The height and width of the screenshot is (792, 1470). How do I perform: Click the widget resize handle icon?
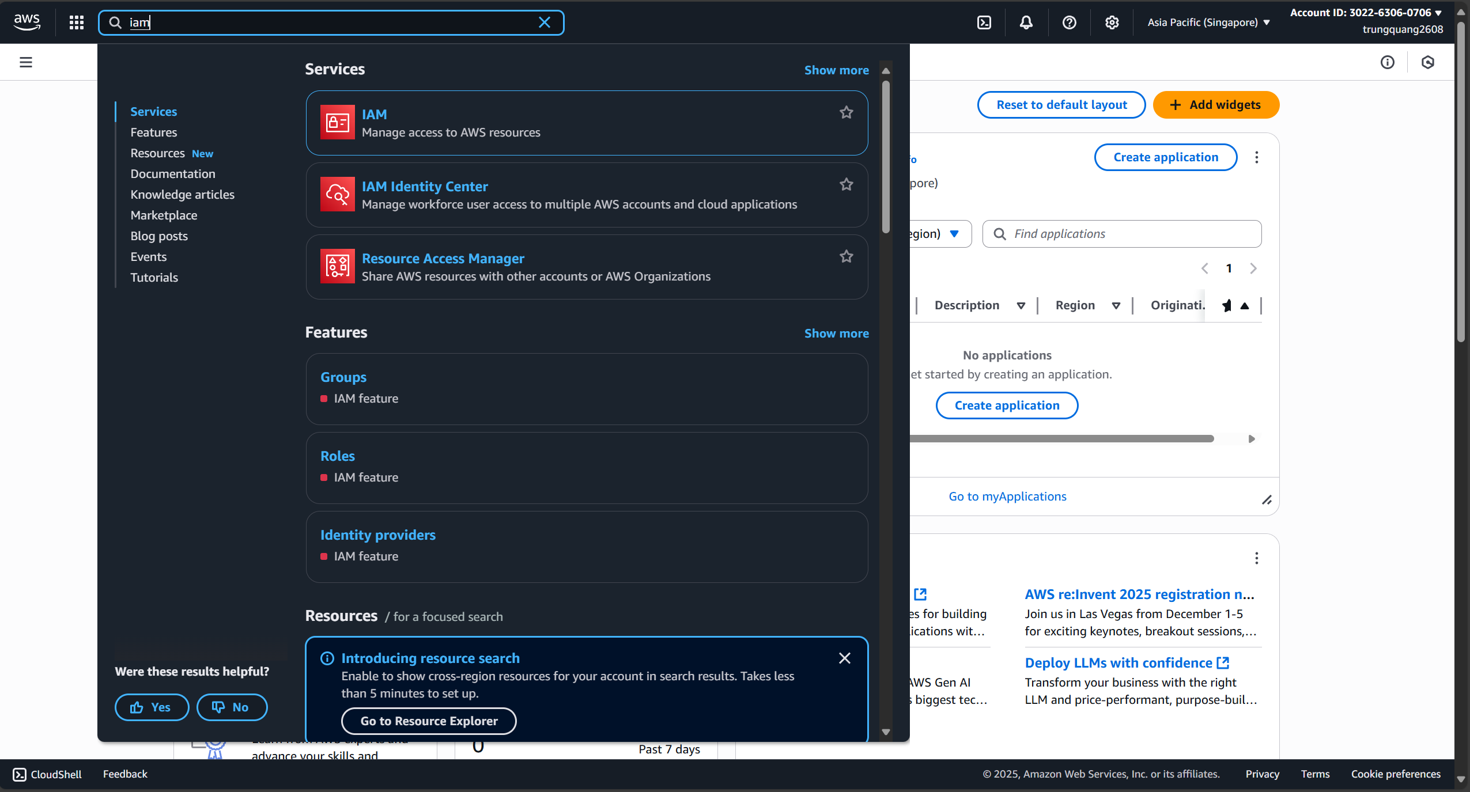pyautogui.click(x=1267, y=500)
